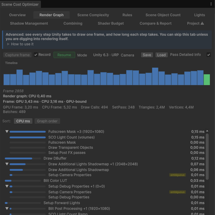Click the Frame 2858 label
215x215 pixels.
[x=13, y=91]
